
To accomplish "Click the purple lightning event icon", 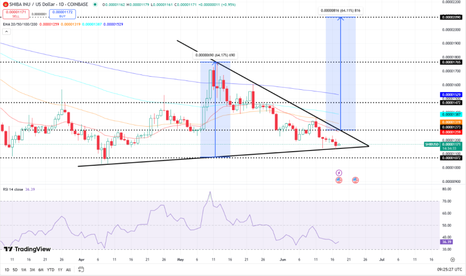I will tap(339, 173).
